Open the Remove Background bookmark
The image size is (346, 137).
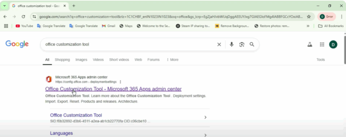(232, 26)
